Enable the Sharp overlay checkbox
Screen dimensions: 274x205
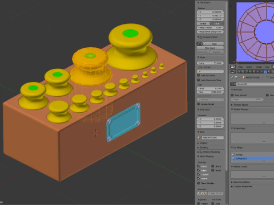[x=213, y=166]
